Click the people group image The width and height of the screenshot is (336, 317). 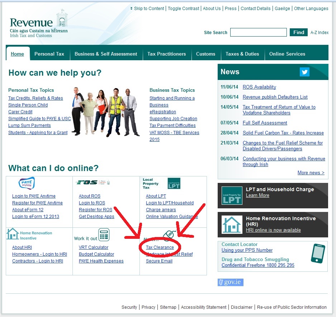105,112
